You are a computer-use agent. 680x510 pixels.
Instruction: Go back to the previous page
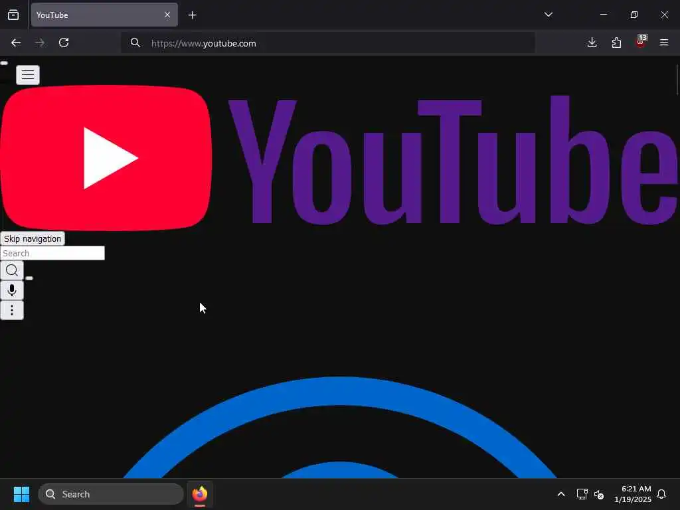pos(16,42)
